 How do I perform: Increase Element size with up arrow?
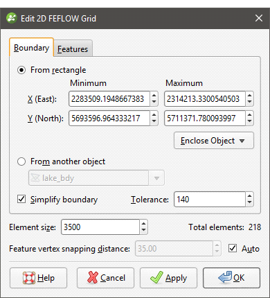pyautogui.click(x=143, y=224)
